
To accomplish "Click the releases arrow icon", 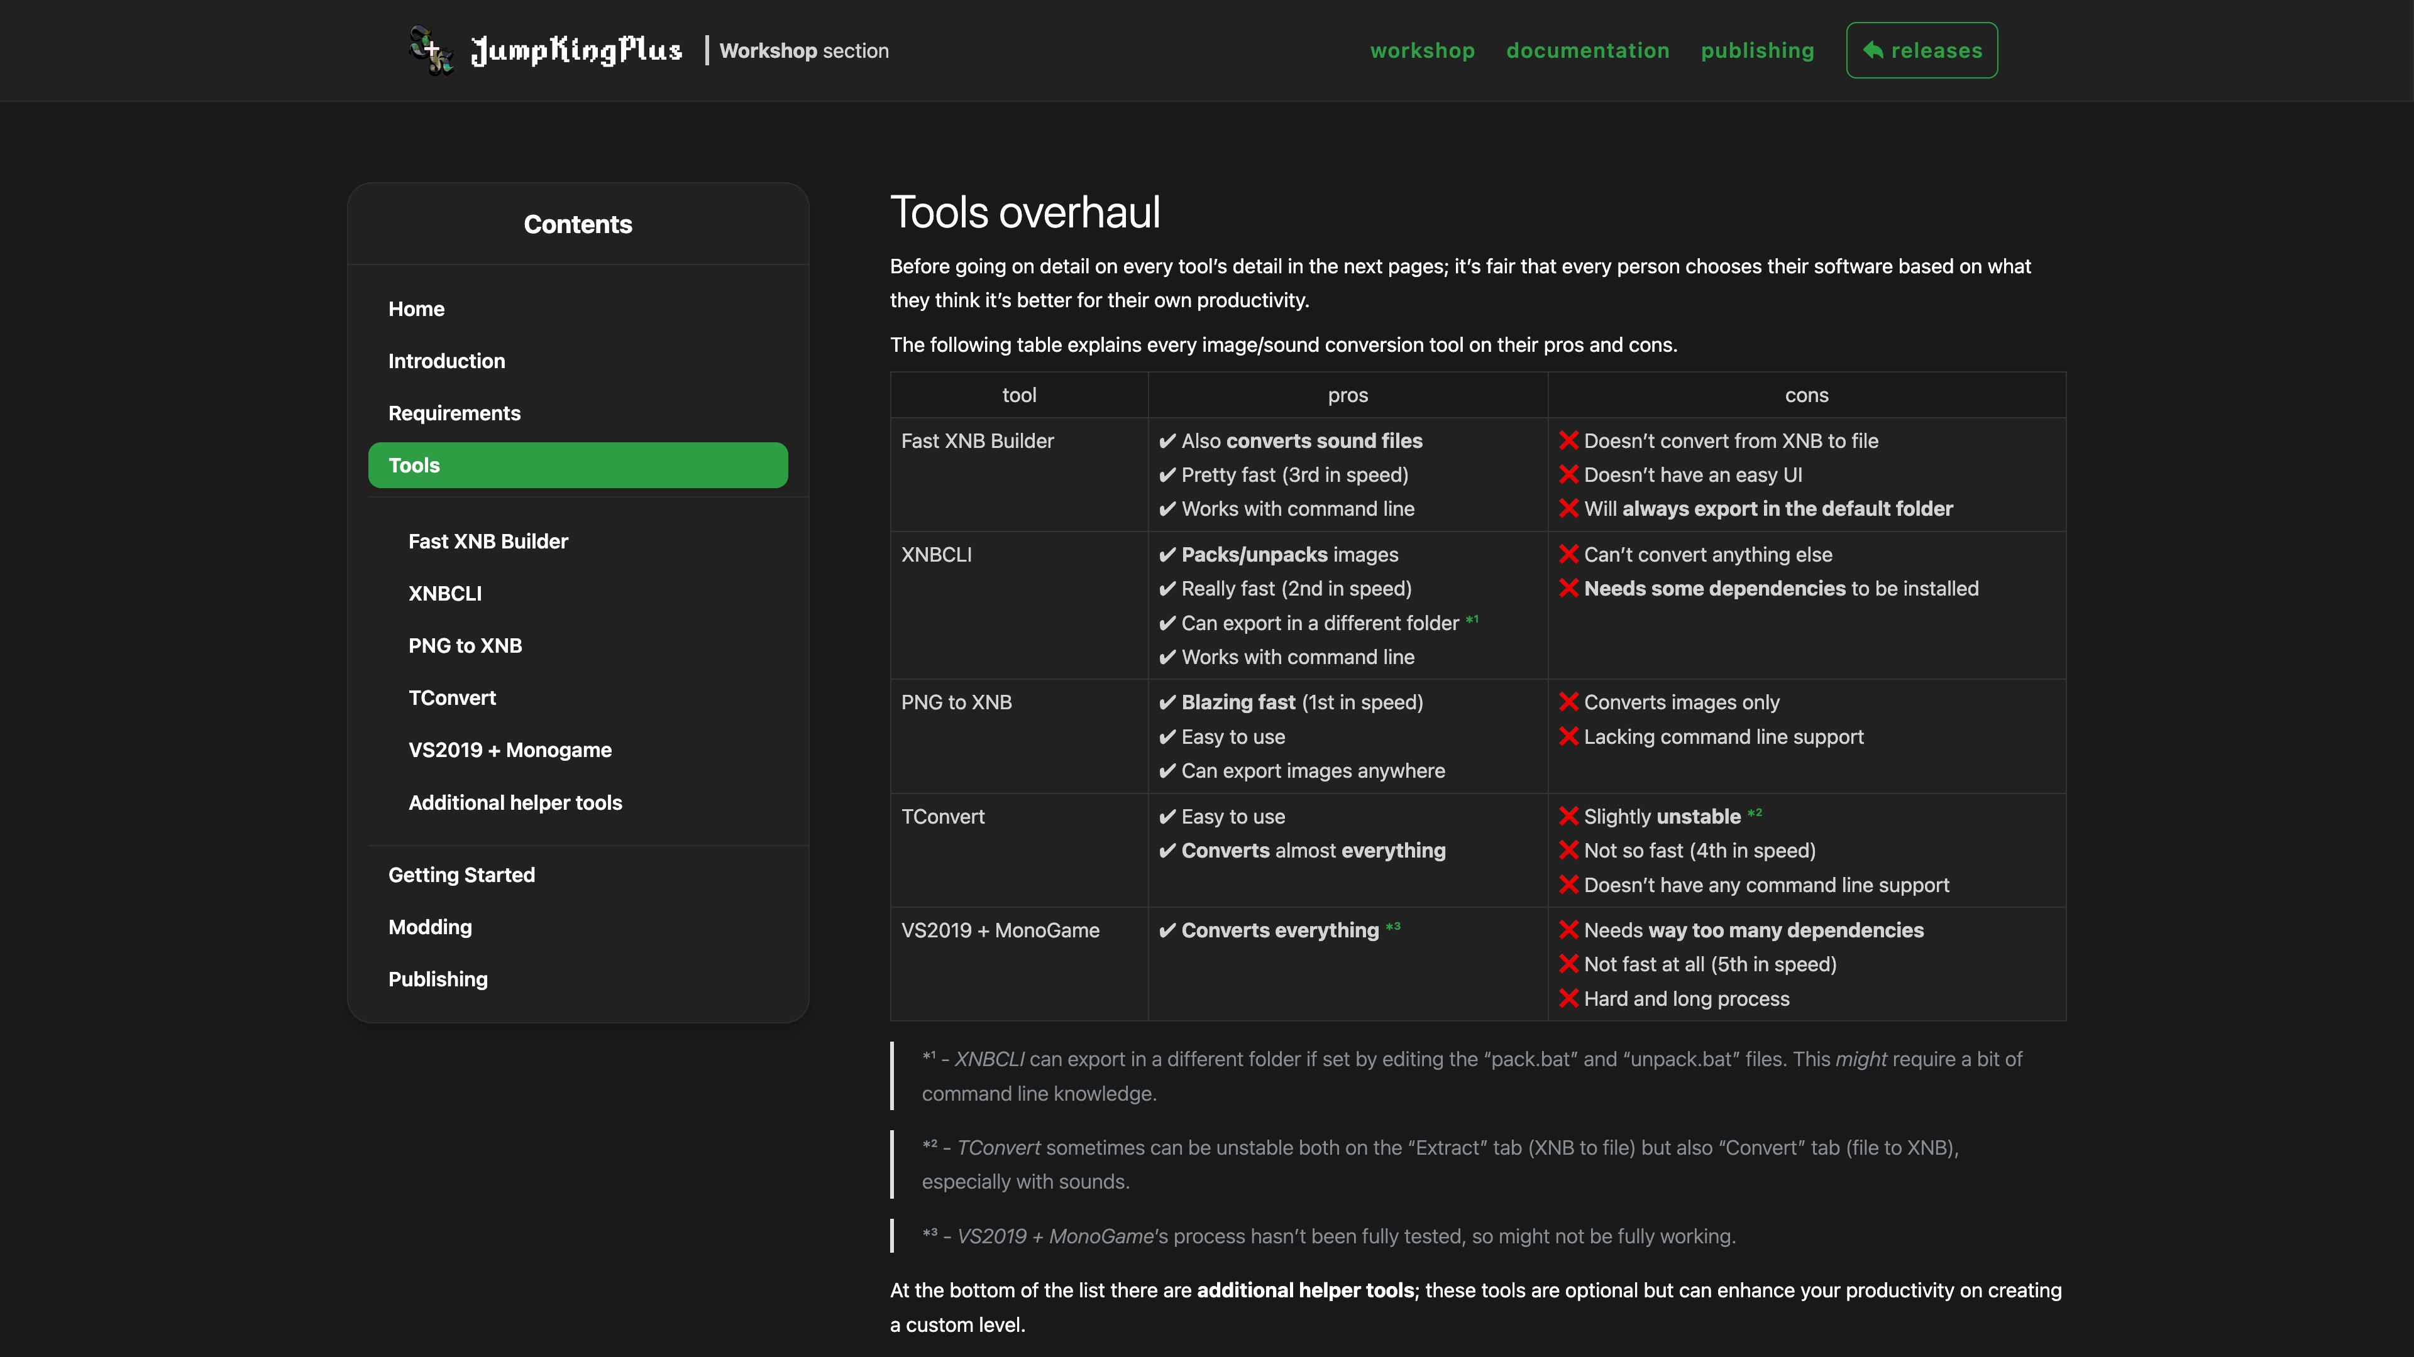I will [1872, 50].
